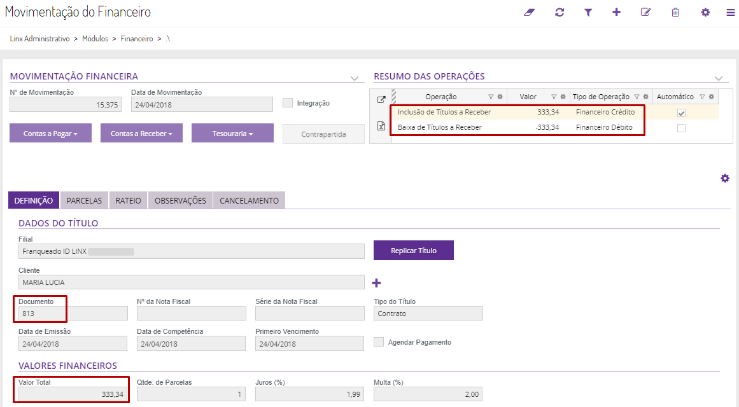Click the refresh icon in top toolbar
This screenshot has height=407, width=739.
point(560,12)
